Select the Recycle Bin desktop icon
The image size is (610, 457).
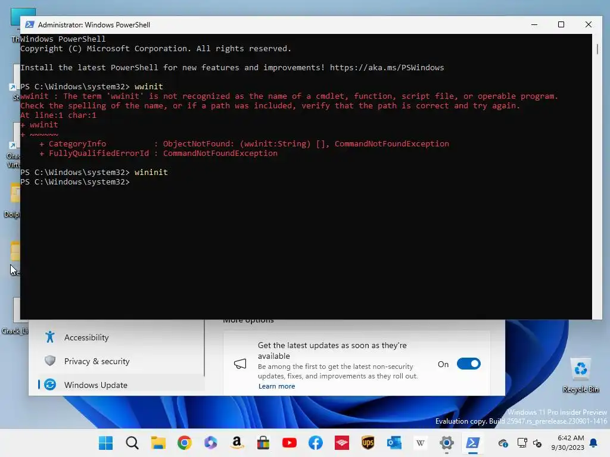coord(580,375)
